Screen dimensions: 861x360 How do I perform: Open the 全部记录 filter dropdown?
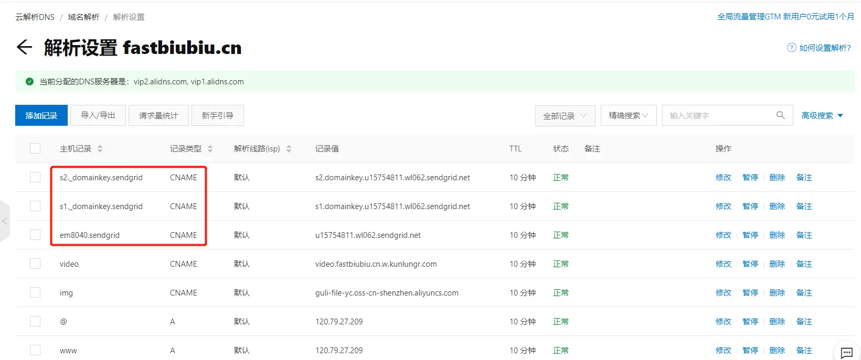click(x=565, y=116)
